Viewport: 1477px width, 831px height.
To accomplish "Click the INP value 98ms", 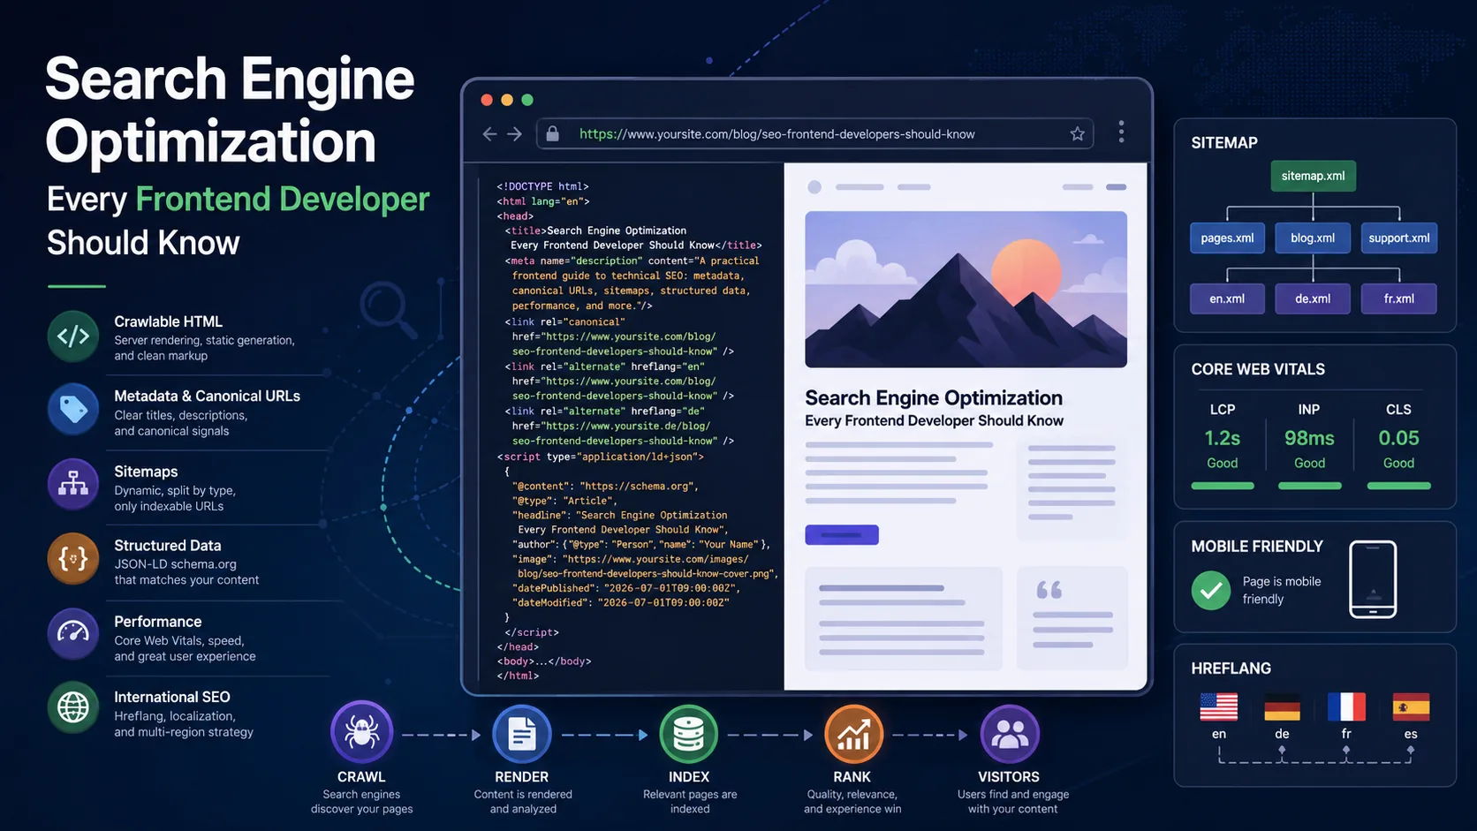I will pos(1309,438).
